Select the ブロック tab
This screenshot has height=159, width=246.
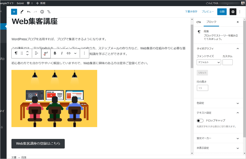coord(211,22)
